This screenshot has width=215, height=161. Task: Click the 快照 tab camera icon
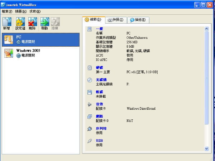(x=110, y=20)
